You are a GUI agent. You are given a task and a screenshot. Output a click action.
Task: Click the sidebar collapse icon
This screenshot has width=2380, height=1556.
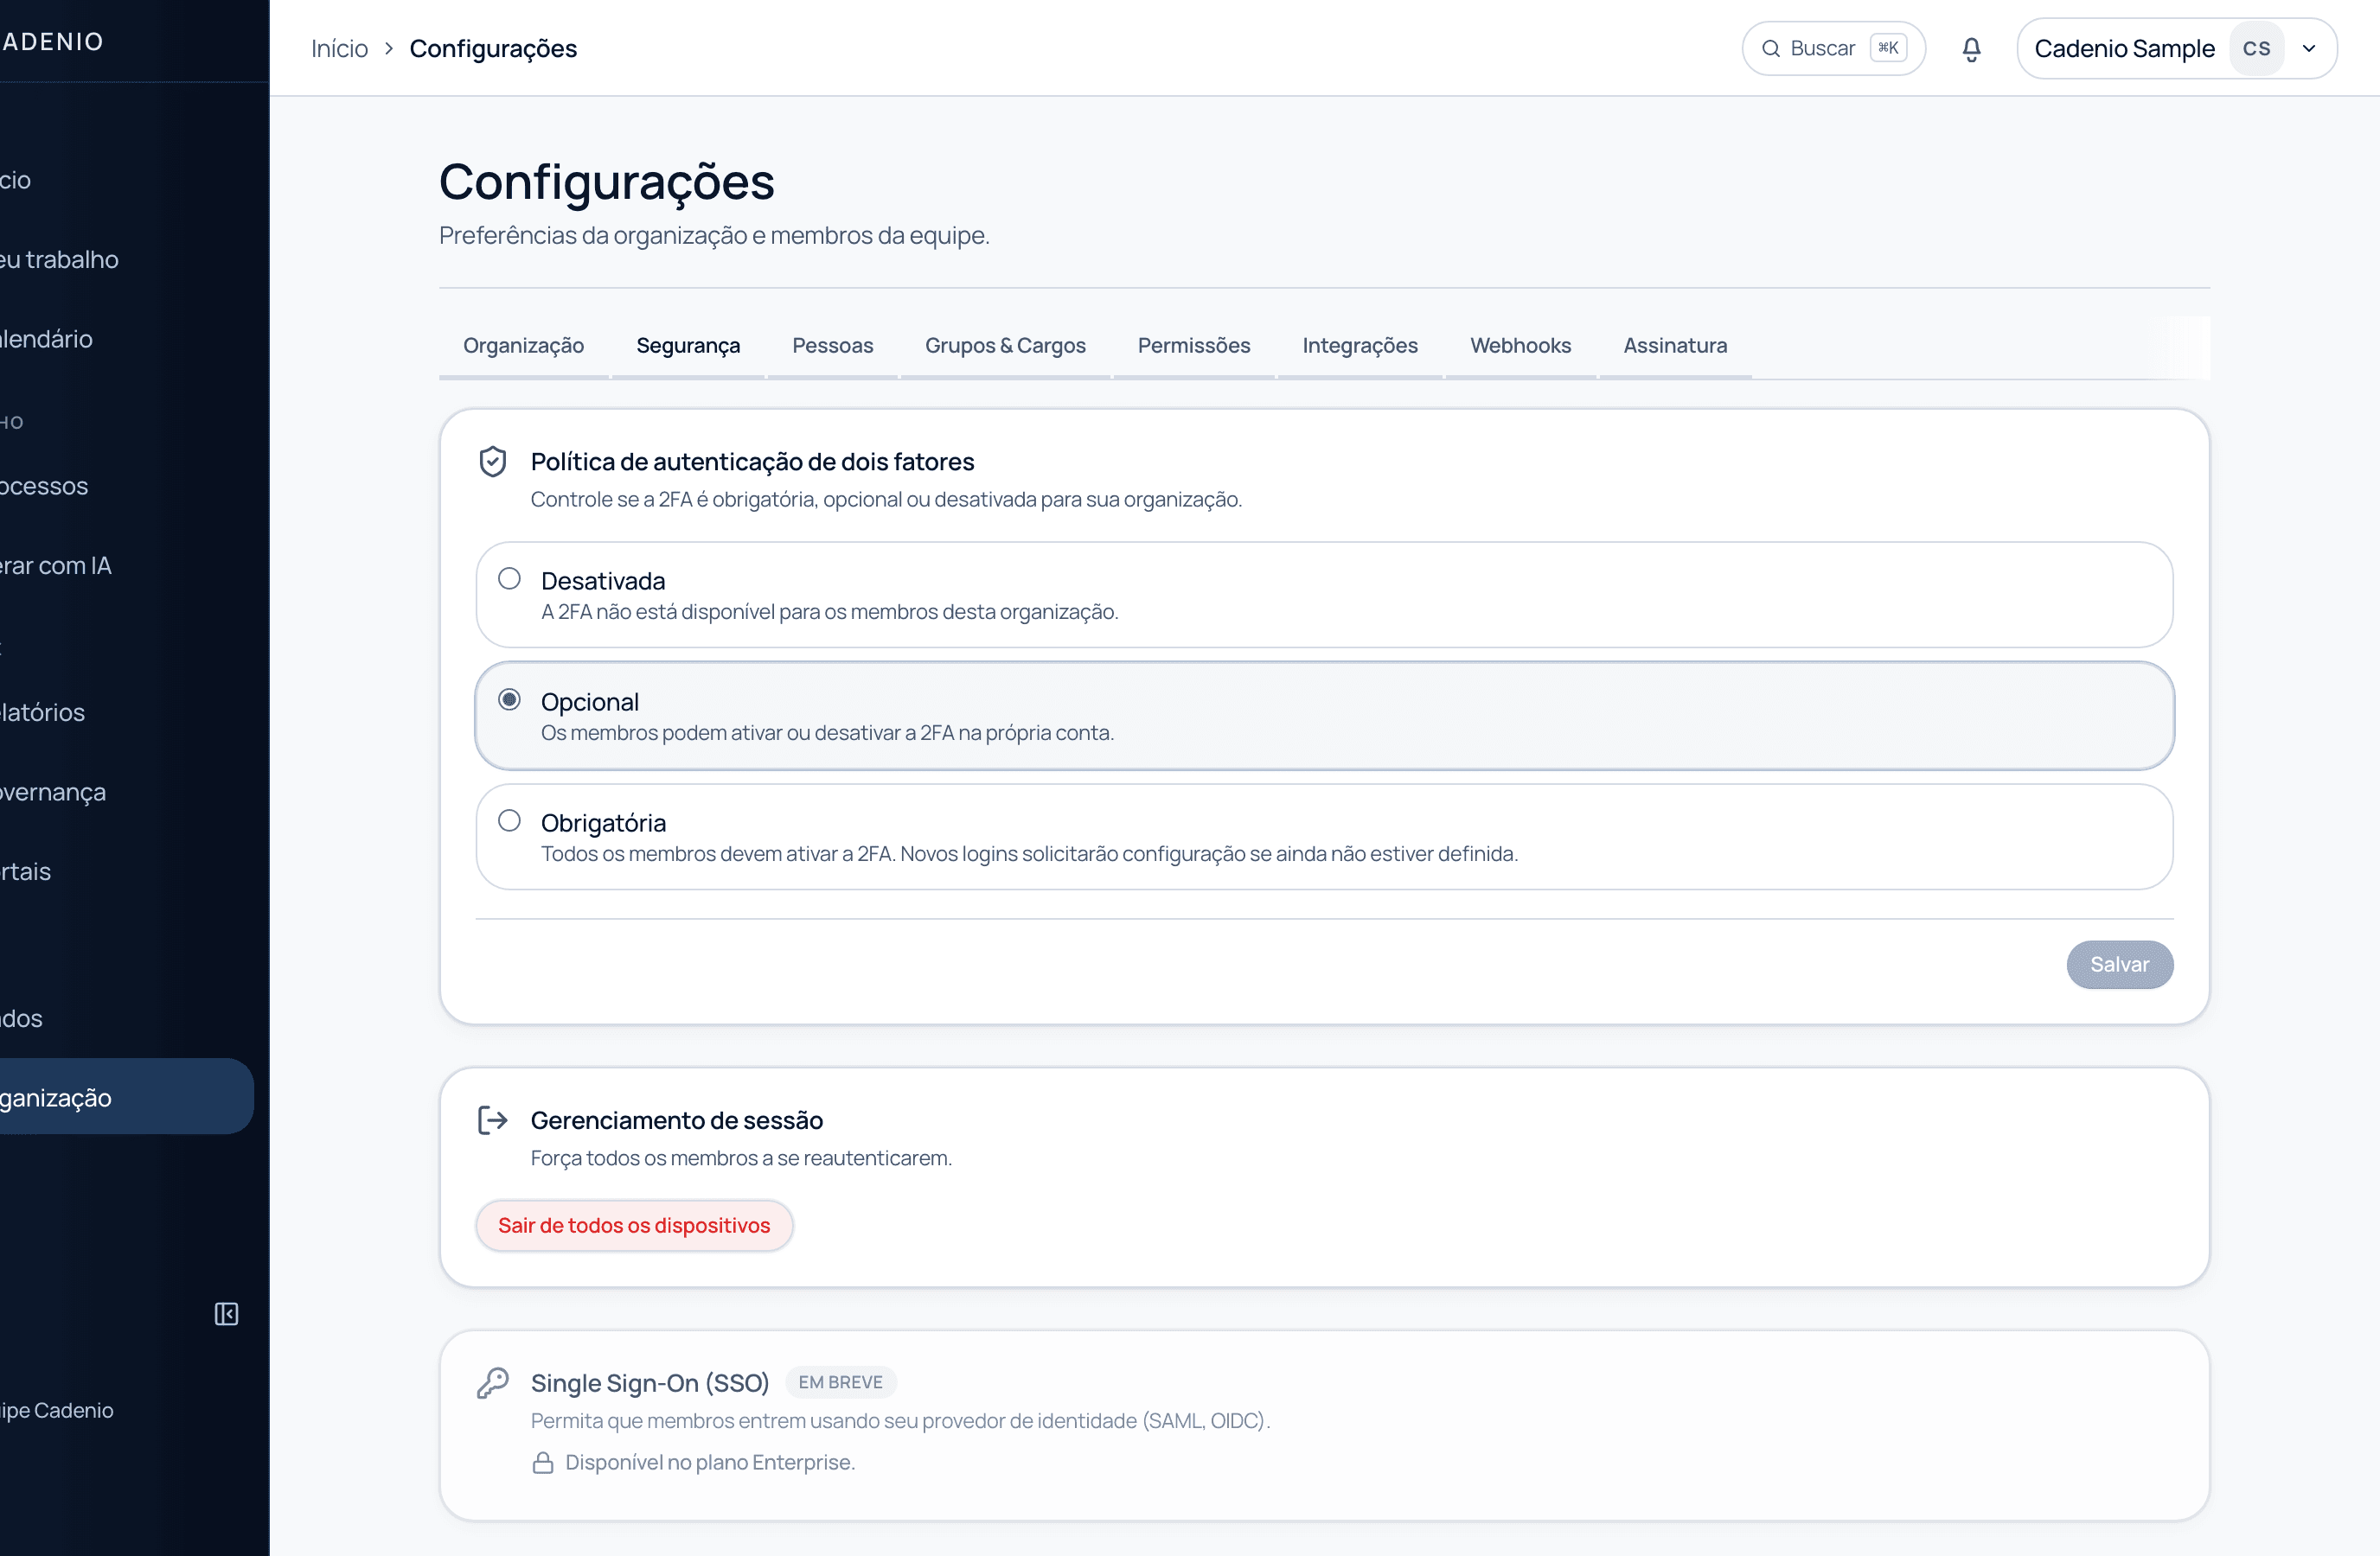point(226,1313)
